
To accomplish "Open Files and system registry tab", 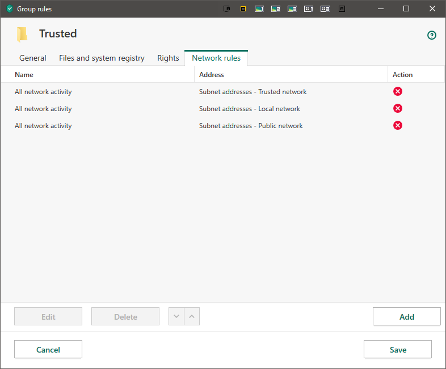I will pyautogui.click(x=102, y=58).
